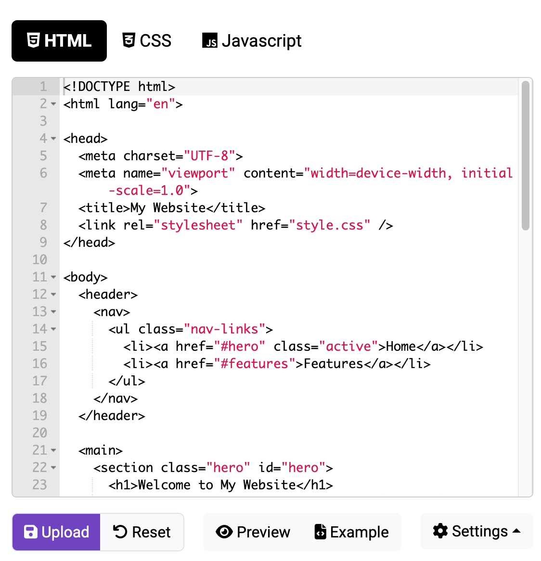This screenshot has width=541, height=561.
Task: Switch to the CSS tab
Action: click(147, 40)
